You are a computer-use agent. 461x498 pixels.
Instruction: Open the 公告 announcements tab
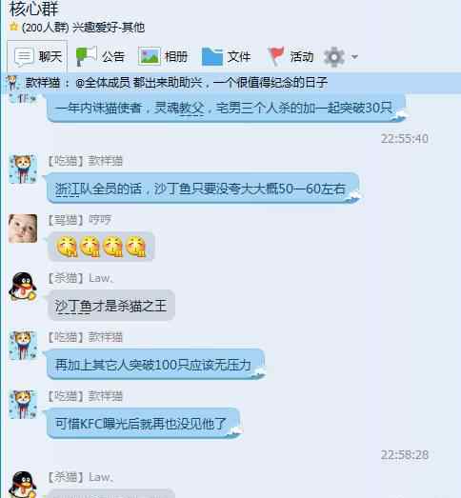click(100, 56)
